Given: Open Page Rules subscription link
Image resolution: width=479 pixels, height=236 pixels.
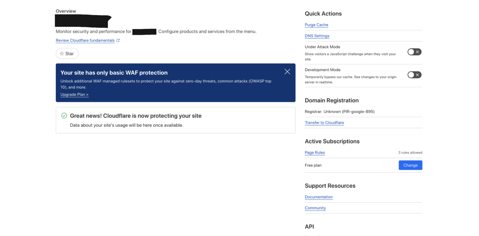Looking at the screenshot, I should pyautogui.click(x=315, y=153).
